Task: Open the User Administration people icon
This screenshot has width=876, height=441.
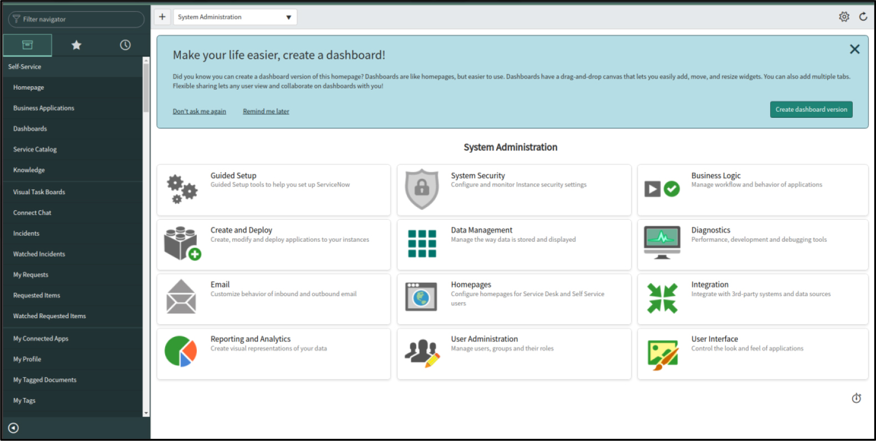Action: 422,353
